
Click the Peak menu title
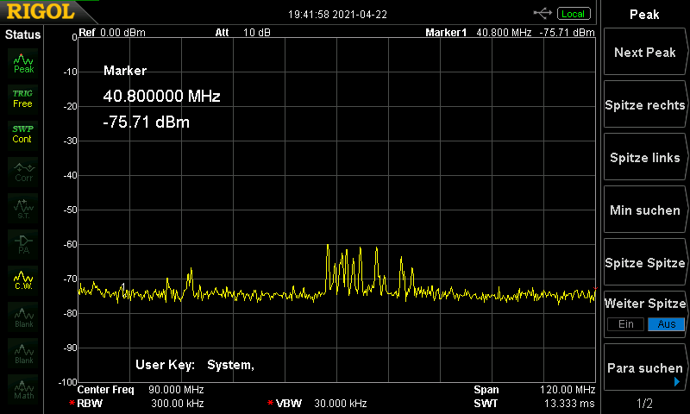tap(644, 15)
